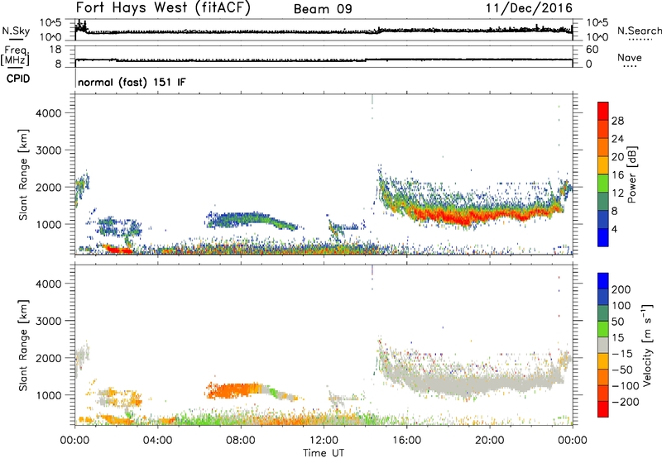This screenshot has height=458, width=662.
Task: Click the '08:00' time axis label
Action: [x=240, y=441]
